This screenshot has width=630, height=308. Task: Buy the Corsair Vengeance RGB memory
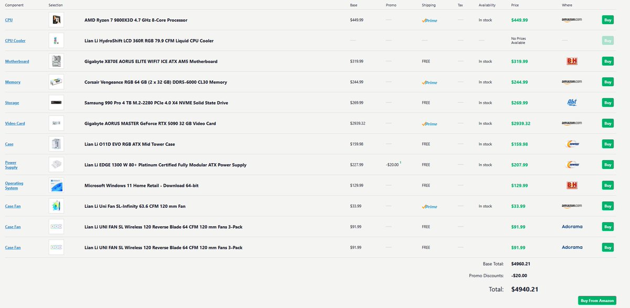pyautogui.click(x=607, y=82)
